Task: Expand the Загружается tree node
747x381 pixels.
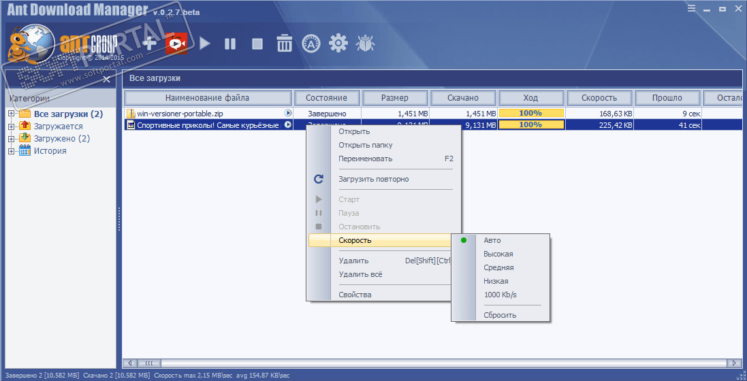Action: [x=12, y=127]
